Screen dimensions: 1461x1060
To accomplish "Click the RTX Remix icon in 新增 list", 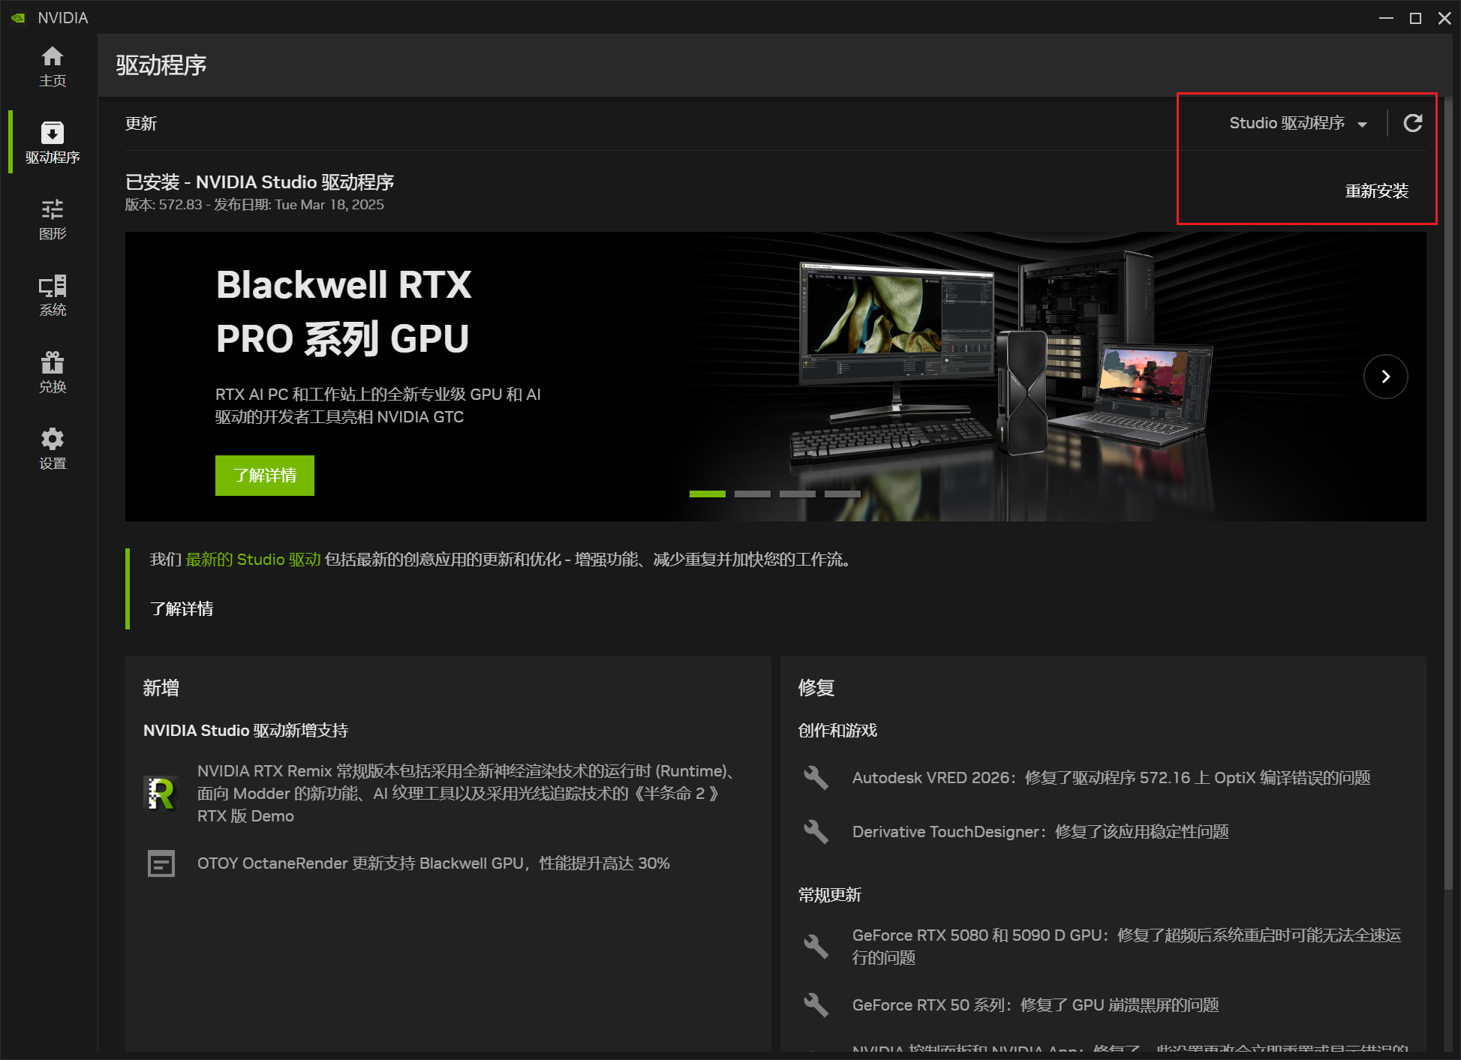I will (161, 793).
